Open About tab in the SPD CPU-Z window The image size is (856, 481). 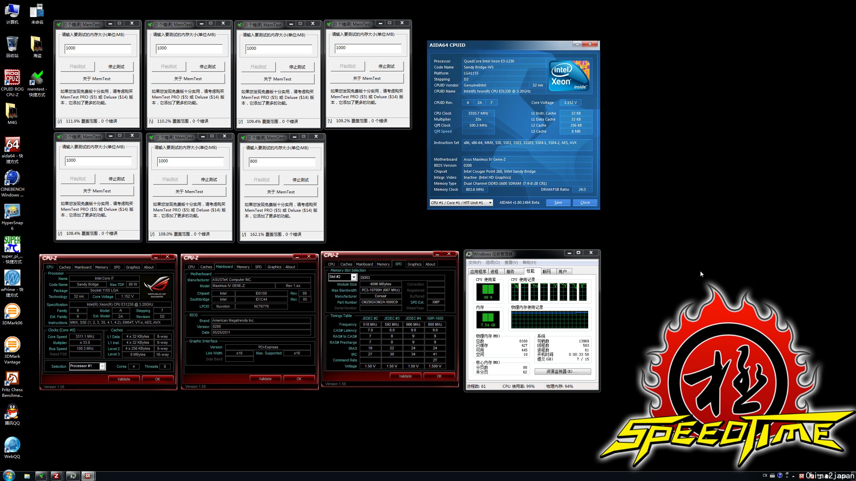[x=430, y=264]
